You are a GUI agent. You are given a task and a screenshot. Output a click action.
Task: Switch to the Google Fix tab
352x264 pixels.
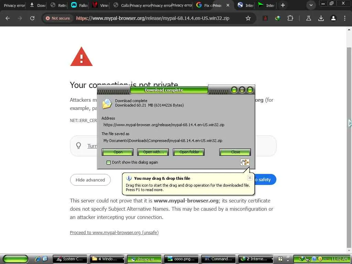click(203, 5)
